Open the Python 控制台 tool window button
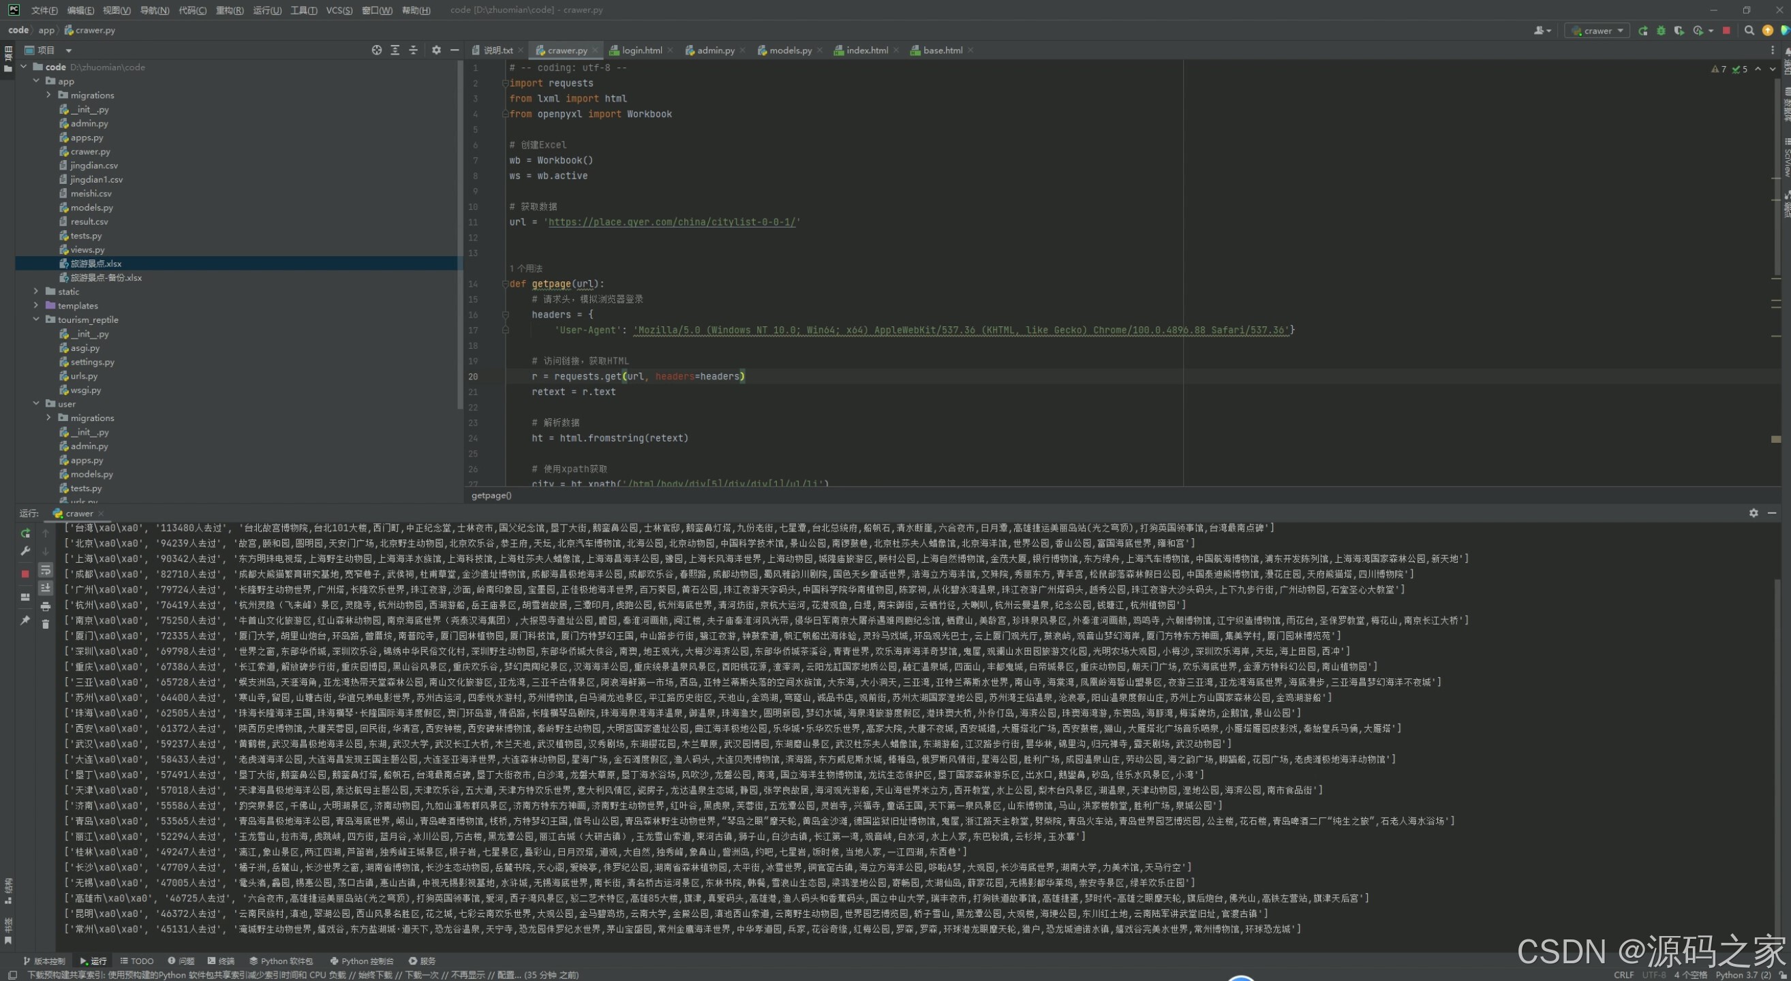1791x981 pixels. (x=361, y=961)
